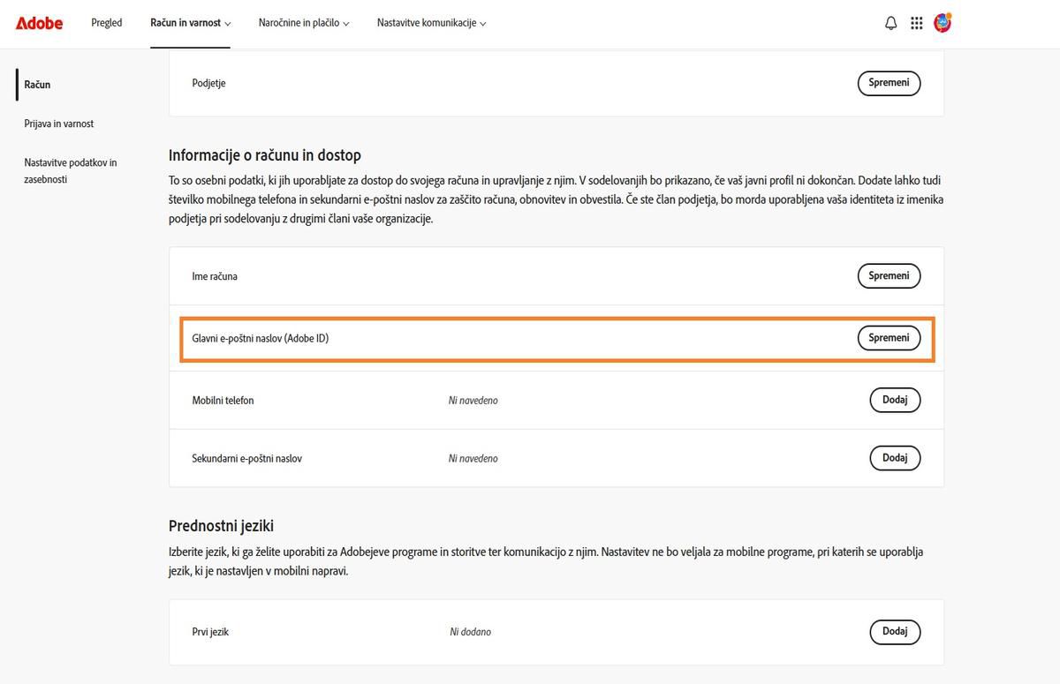This screenshot has height=684, width=1060.
Task: Expand the Naročnine in plačilo dropdown
Action: pos(304,23)
